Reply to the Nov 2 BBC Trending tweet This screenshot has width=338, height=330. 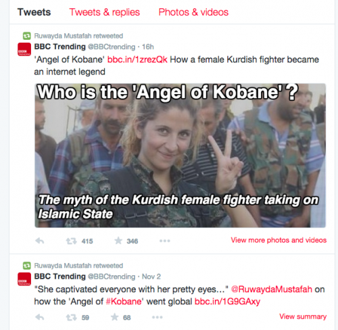(x=40, y=317)
